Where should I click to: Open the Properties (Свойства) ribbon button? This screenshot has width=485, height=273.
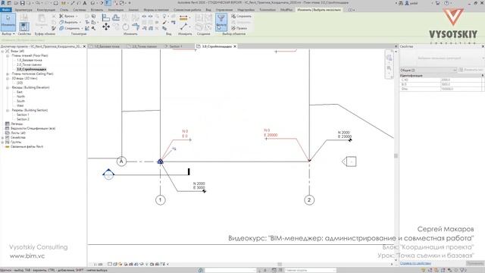pos(23,27)
